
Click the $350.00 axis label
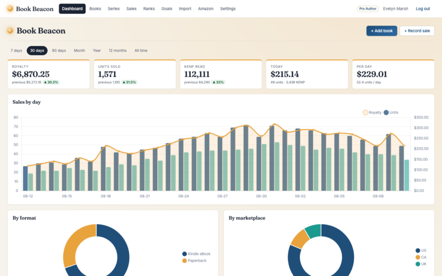tap(421, 117)
